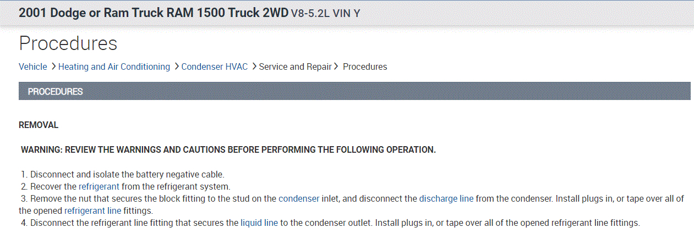694x233 pixels.
Task: Open the Heating and Air Conditioning breadcrumb
Action: click(114, 66)
